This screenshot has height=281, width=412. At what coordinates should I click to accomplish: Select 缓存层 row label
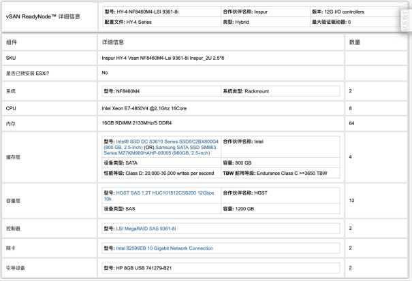pos(13,157)
